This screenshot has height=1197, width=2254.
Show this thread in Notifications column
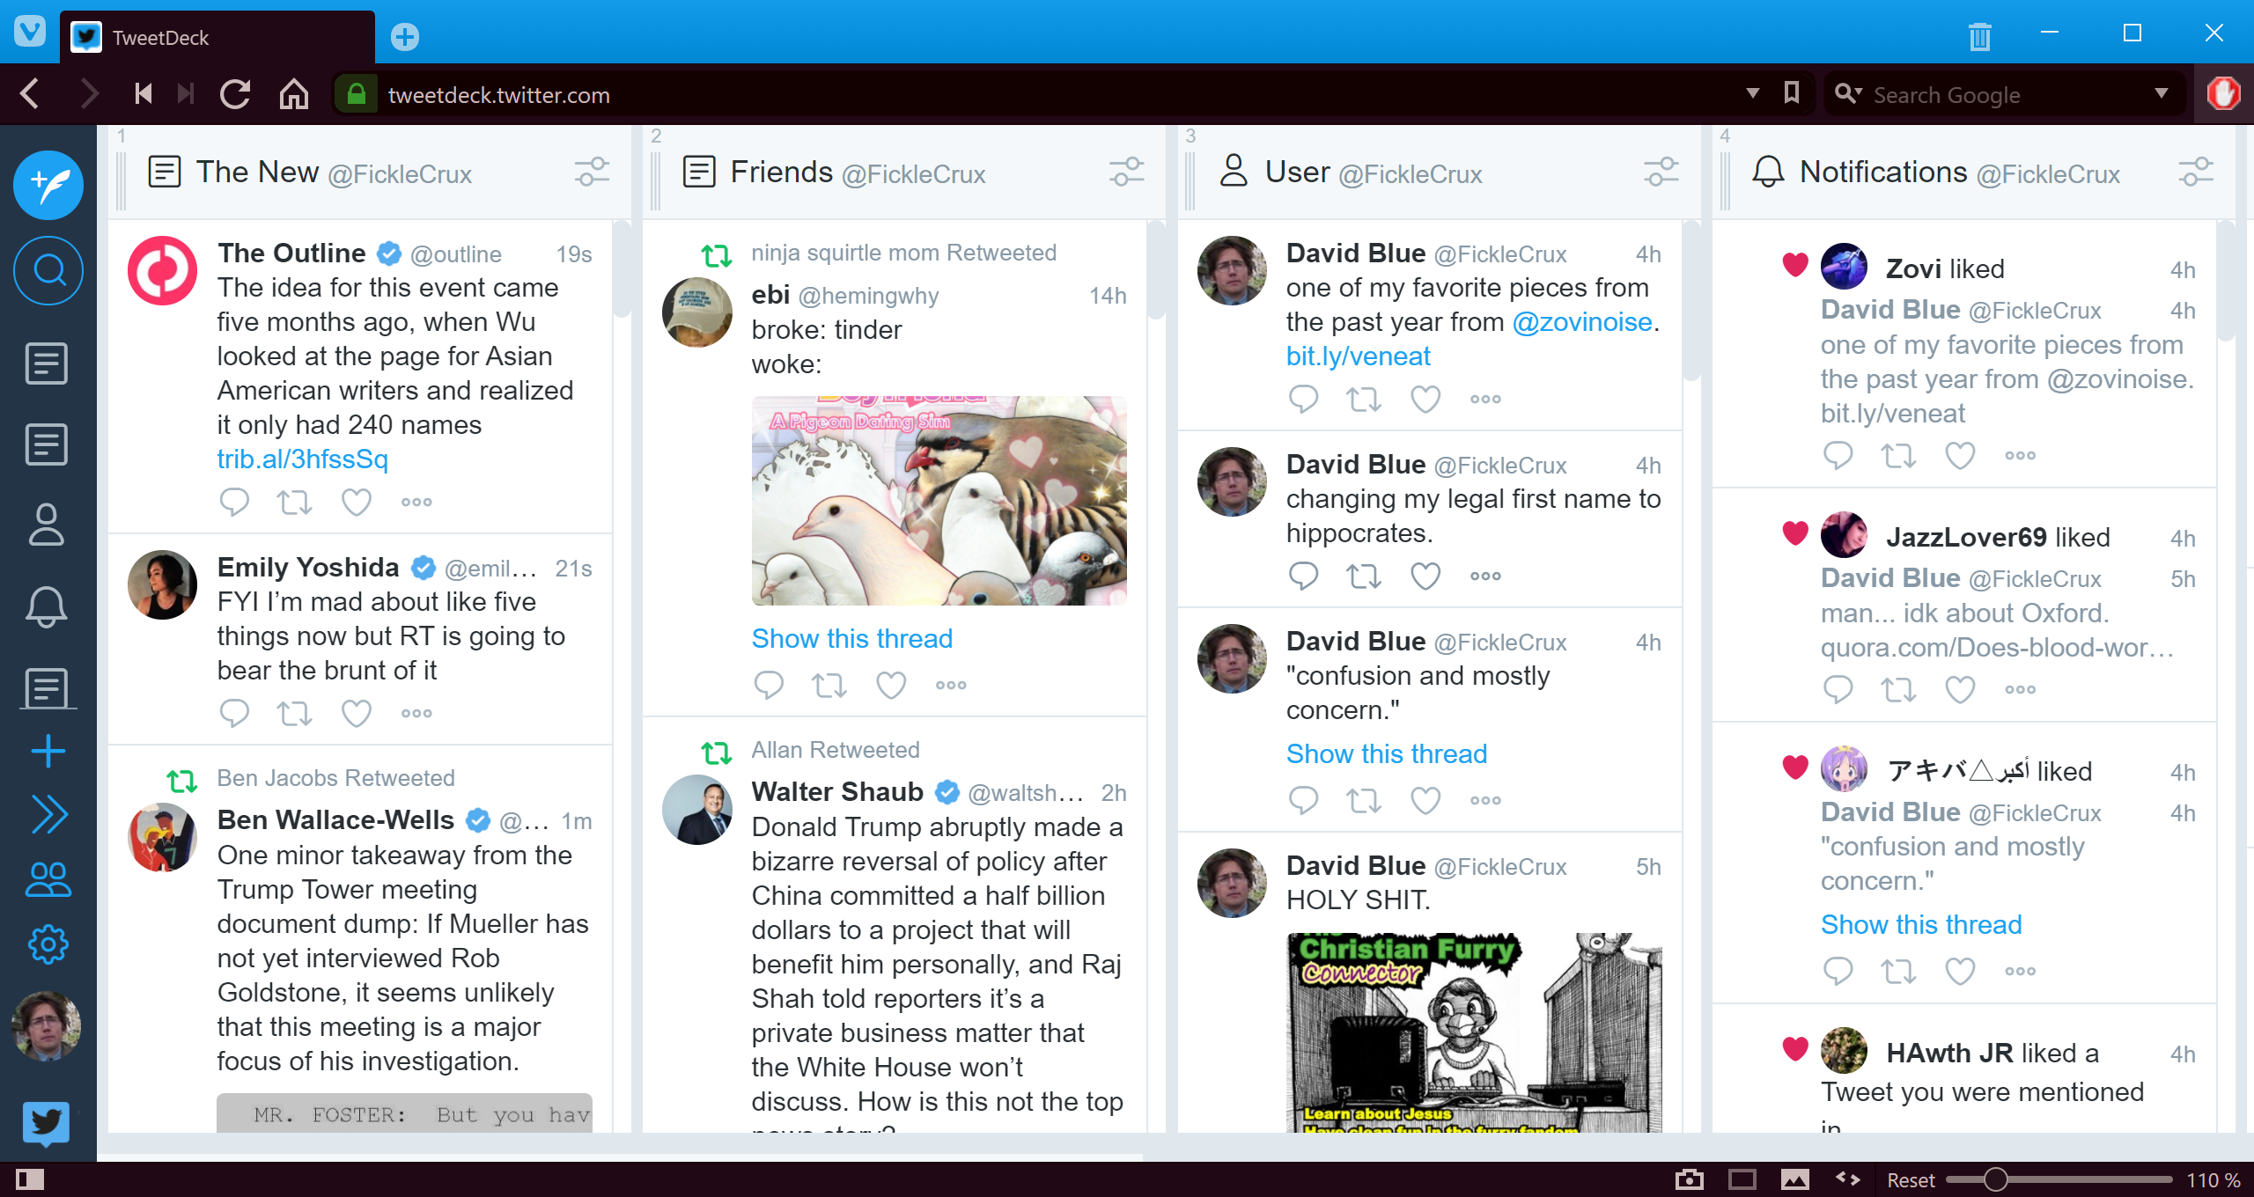1920,924
